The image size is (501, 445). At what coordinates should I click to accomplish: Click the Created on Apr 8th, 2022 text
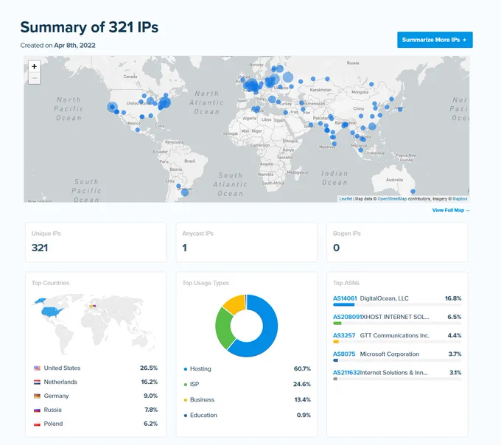coord(57,46)
